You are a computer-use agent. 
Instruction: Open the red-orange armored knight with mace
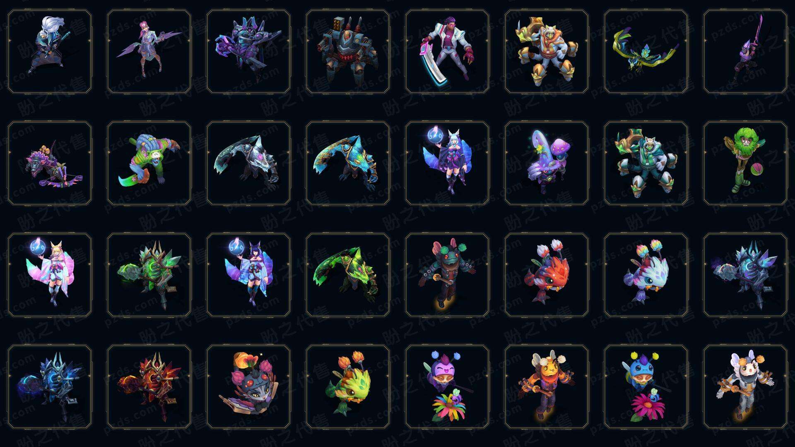pyautogui.click(x=149, y=387)
